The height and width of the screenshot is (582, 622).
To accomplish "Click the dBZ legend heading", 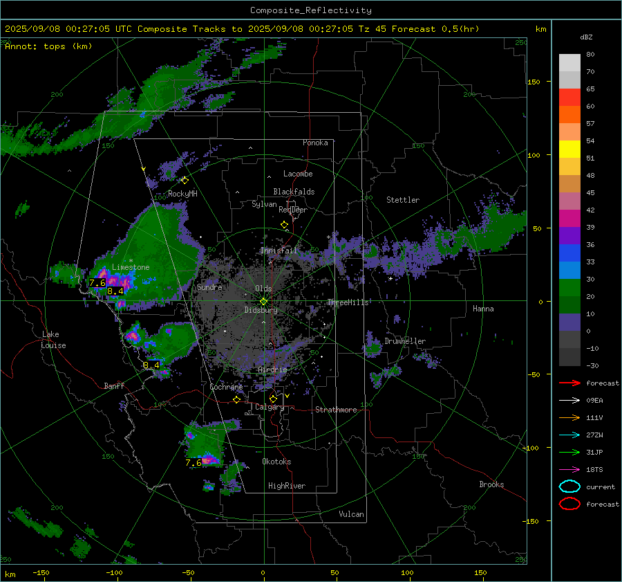I will 586,37.
